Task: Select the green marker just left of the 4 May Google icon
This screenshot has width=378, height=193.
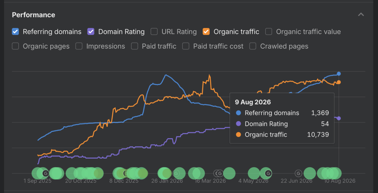Action: point(254,173)
